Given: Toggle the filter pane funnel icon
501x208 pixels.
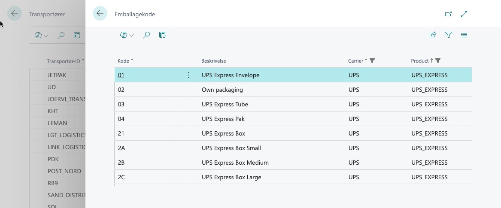Looking at the screenshot, I should (449, 35).
